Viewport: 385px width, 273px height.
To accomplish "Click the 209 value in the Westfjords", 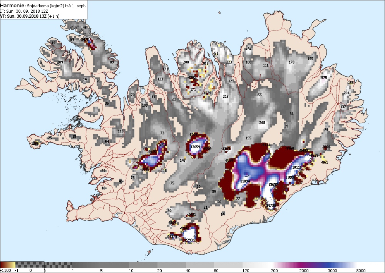I will (x=60, y=62).
